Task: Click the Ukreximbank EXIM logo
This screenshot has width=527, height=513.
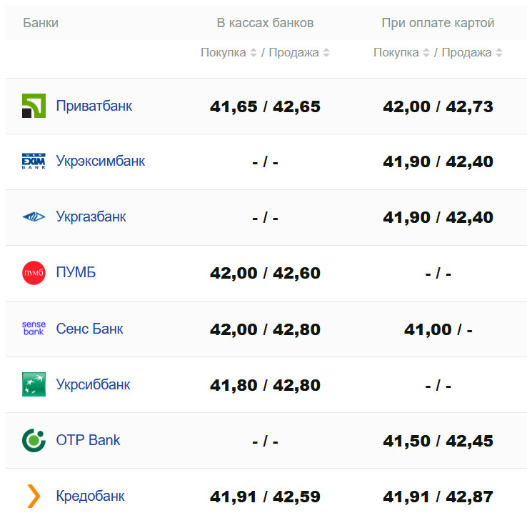Action: click(34, 161)
